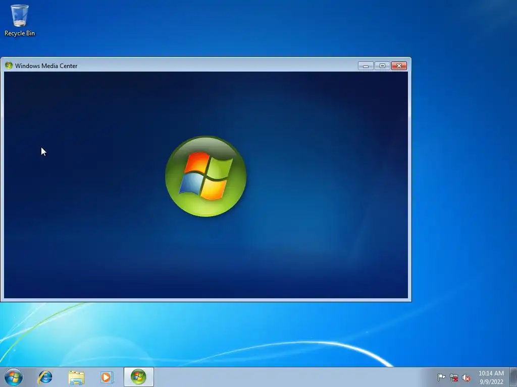
Task: Click the Windows Media Center title text
Action: 46,66
